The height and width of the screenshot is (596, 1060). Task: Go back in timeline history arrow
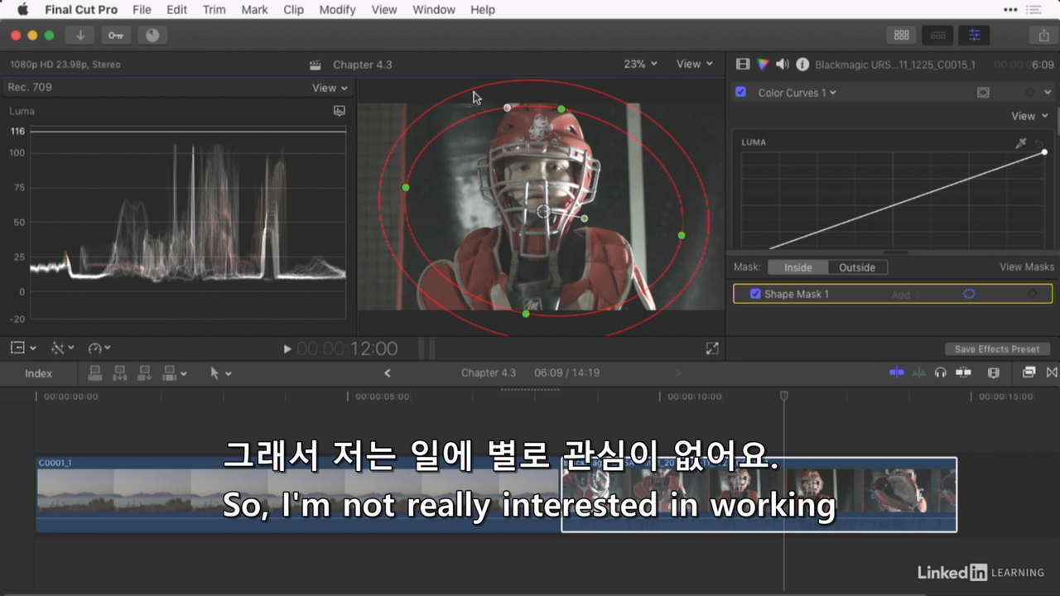[x=387, y=373]
